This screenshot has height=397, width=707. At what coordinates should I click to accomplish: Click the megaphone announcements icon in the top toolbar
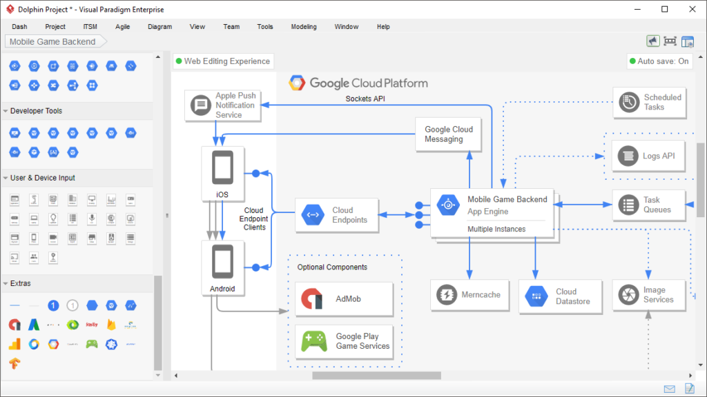(652, 41)
